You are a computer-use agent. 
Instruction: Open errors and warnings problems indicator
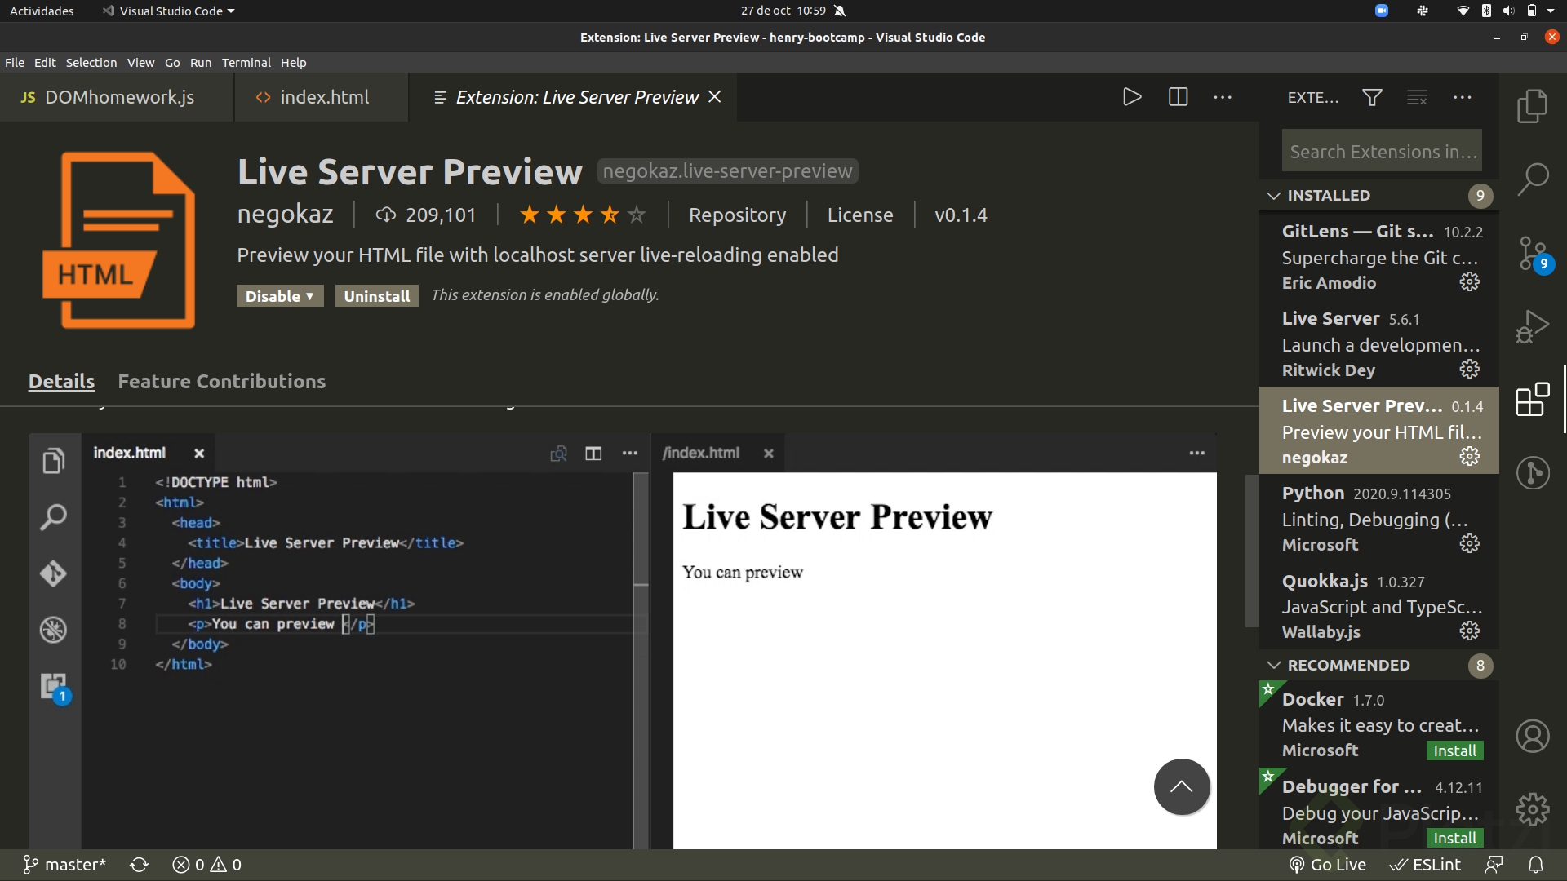tap(207, 865)
